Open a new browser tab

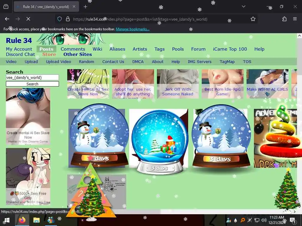(x=86, y=7)
